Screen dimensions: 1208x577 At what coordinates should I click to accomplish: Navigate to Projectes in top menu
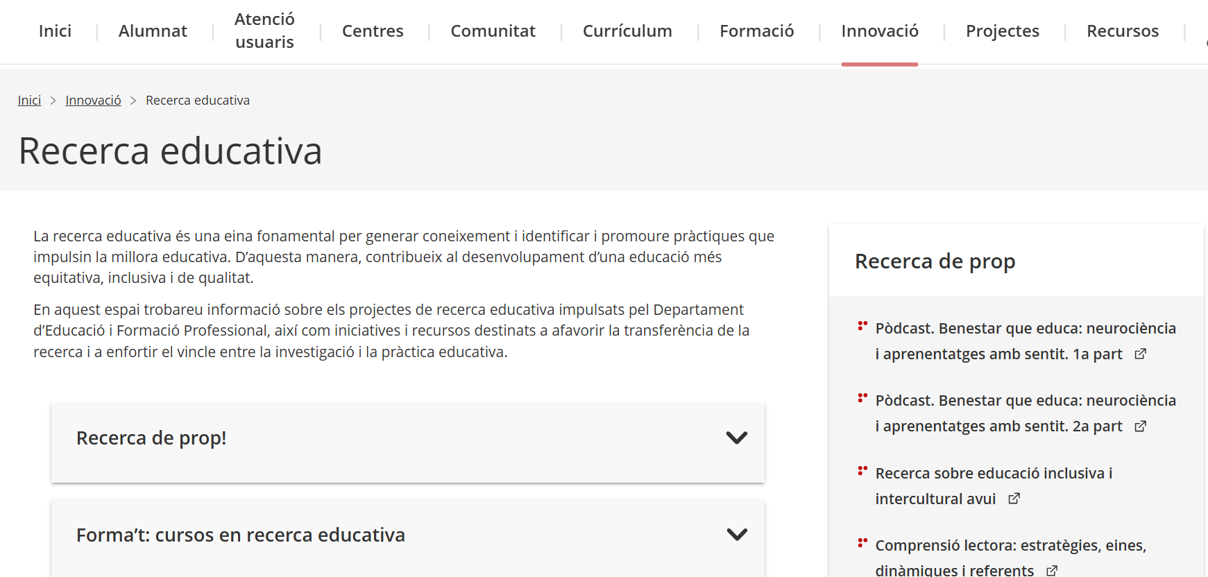tap(1002, 31)
